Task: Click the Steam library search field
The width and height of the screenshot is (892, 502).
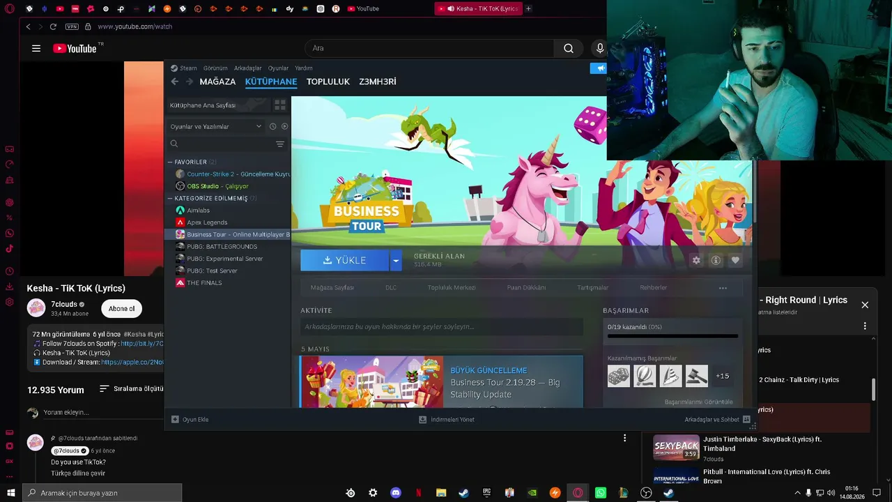Action: 222,144
